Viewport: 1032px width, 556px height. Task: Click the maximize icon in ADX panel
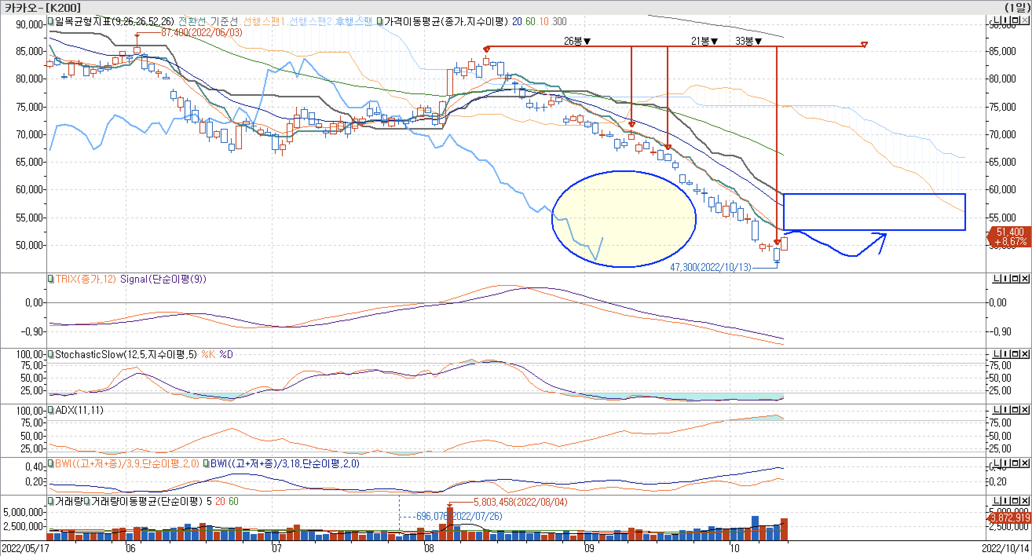[1016, 410]
